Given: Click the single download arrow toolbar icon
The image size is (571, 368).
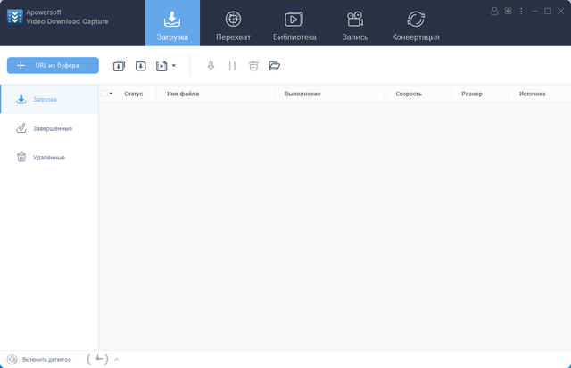Looking at the screenshot, I should (141, 65).
